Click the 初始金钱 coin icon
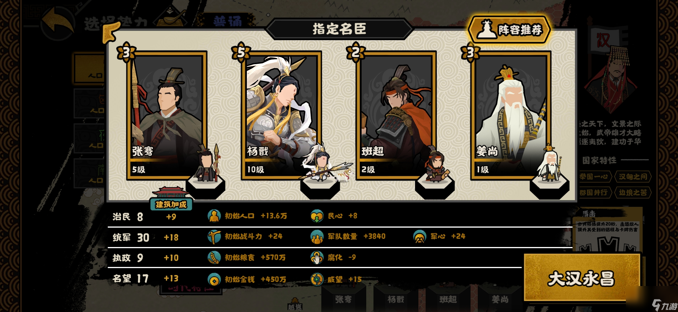This screenshot has height=312, width=678. click(x=214, y=279)
